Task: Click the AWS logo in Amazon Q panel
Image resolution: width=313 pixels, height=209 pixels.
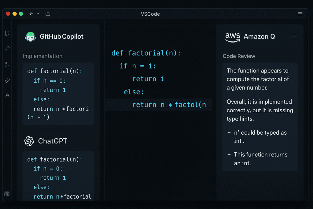Action: click(x=232, y=37)
